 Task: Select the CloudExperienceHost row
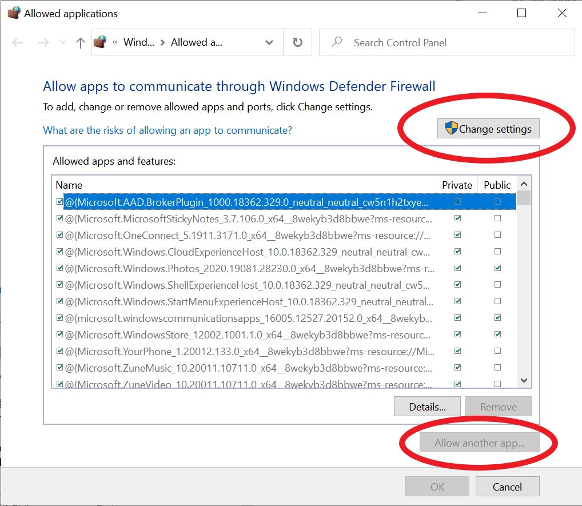284,252
